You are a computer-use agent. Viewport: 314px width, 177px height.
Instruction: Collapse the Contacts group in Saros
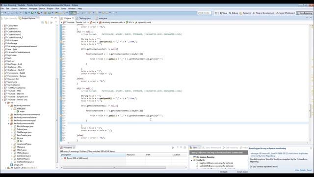(x=192, y=160)
